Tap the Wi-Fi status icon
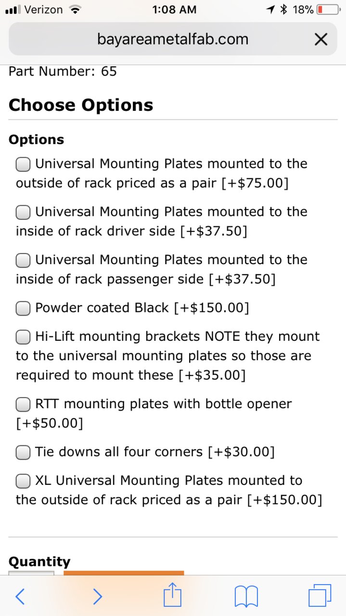This screenshot has height=616, width=346. tap(74, 9)
